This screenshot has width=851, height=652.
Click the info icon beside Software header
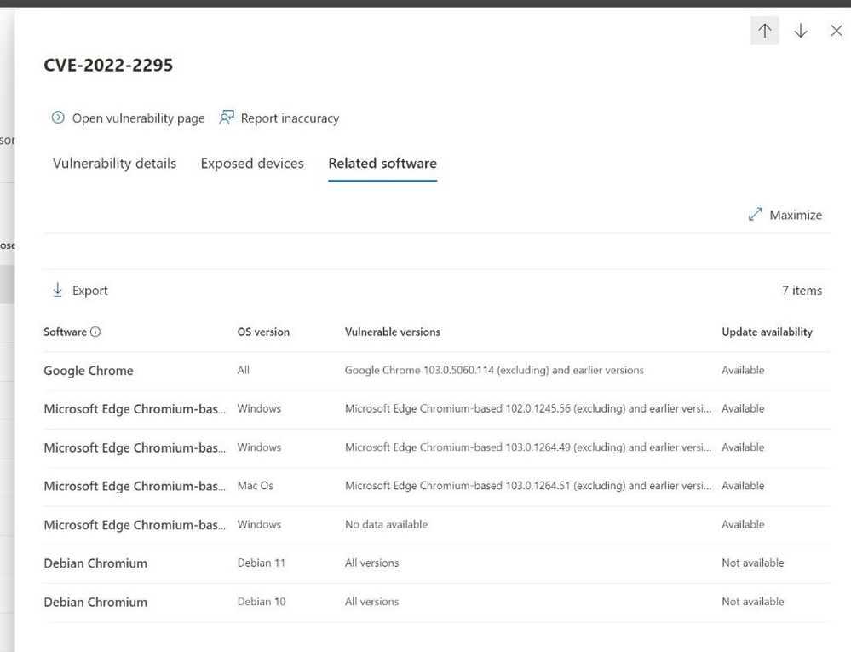click(95, 332)
